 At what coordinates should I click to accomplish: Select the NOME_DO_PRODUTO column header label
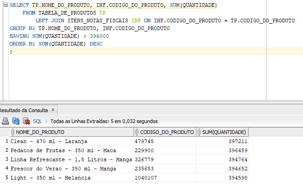40,132
